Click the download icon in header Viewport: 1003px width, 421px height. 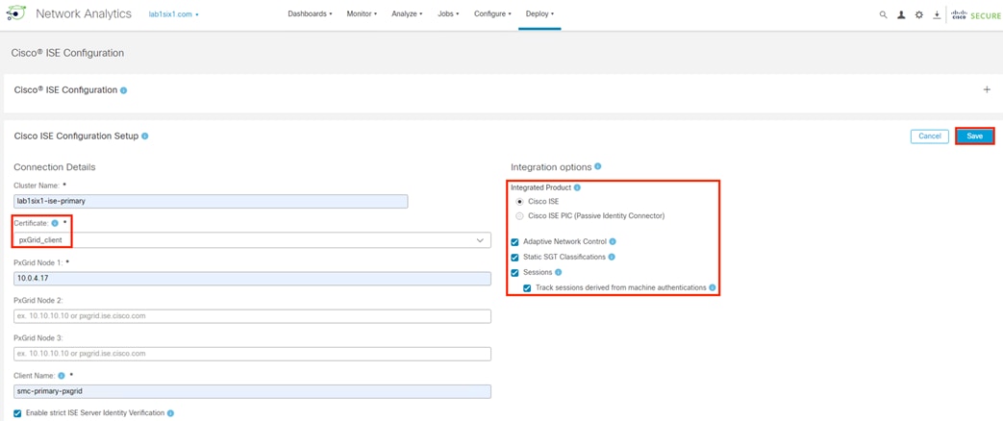click(937, 14)
